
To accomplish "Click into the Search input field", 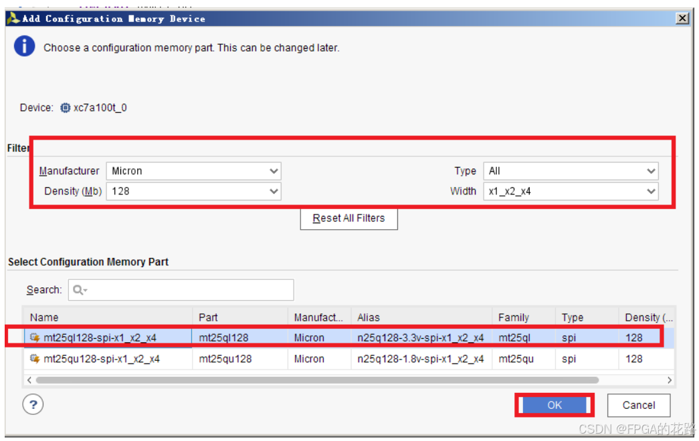I will [x=181, y=290].
